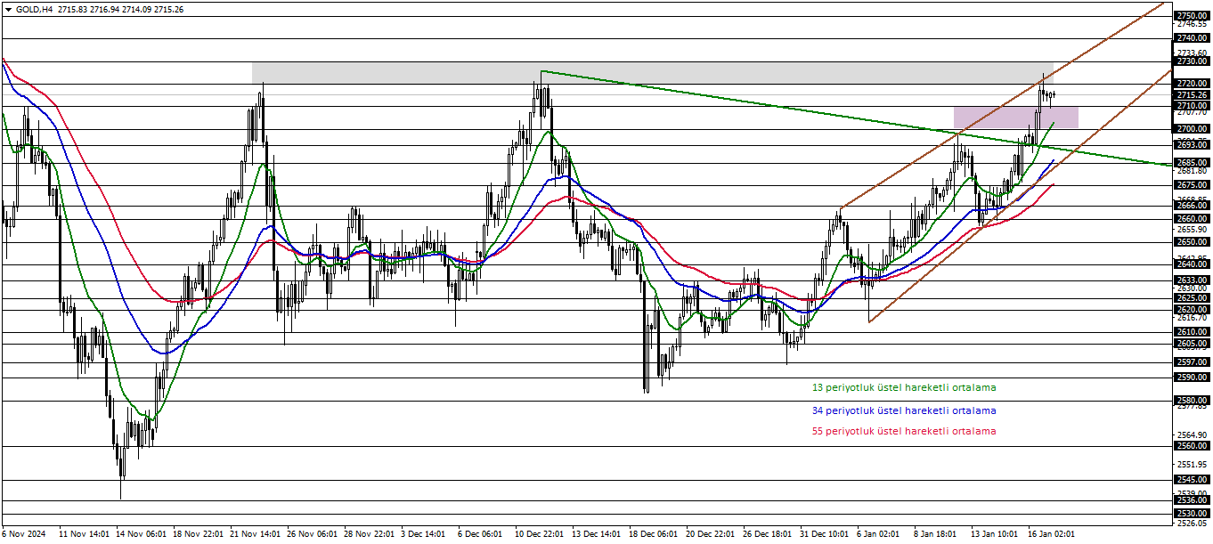Click the 2640.00 horizontal line price tag
Viewport: 1213px width, 544px height.
(x=1192, y=264)
